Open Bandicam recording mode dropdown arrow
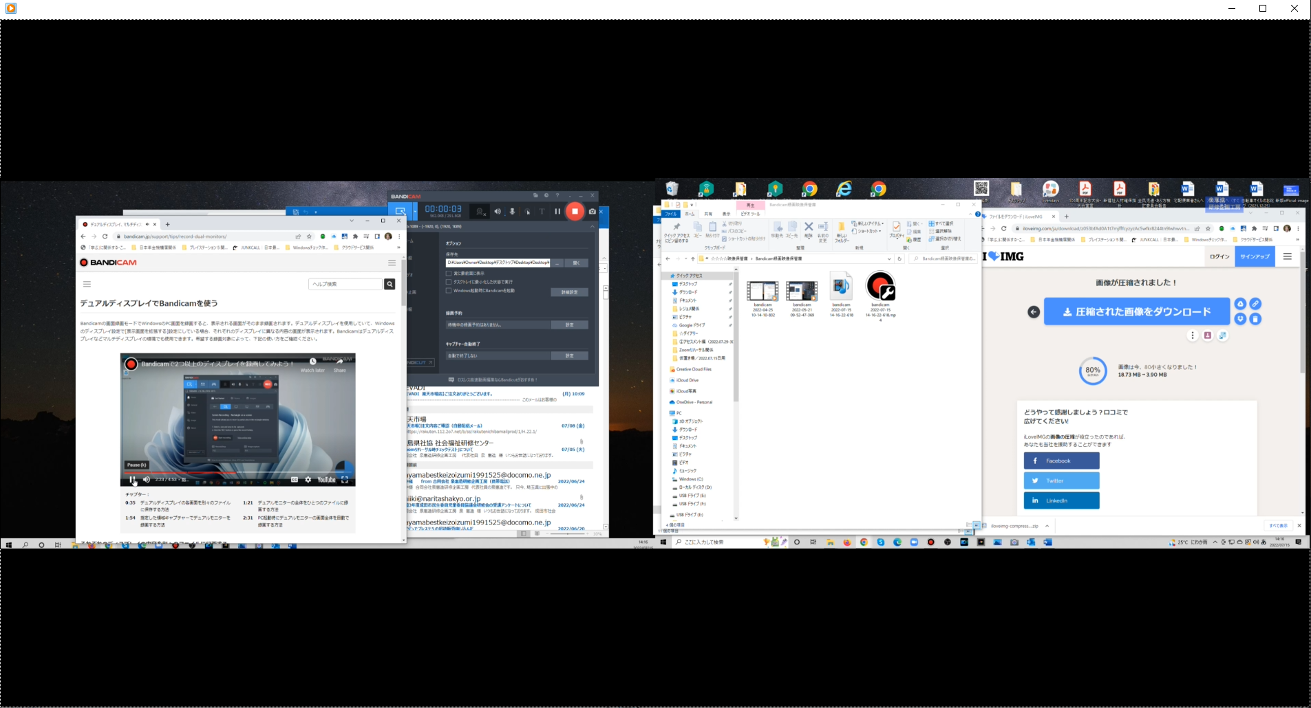This screenshot has height=708, width=1311. (414, 211)
